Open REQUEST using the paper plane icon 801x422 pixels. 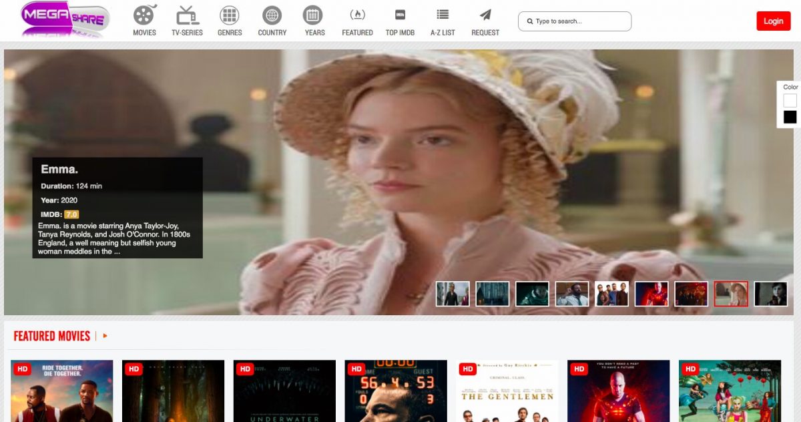click(x=485, y=16)
